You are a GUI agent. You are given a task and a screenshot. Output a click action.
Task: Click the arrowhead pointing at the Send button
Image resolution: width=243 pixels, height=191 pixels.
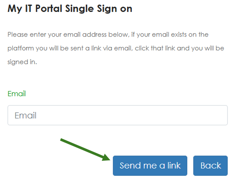click(x=106, y=157)
